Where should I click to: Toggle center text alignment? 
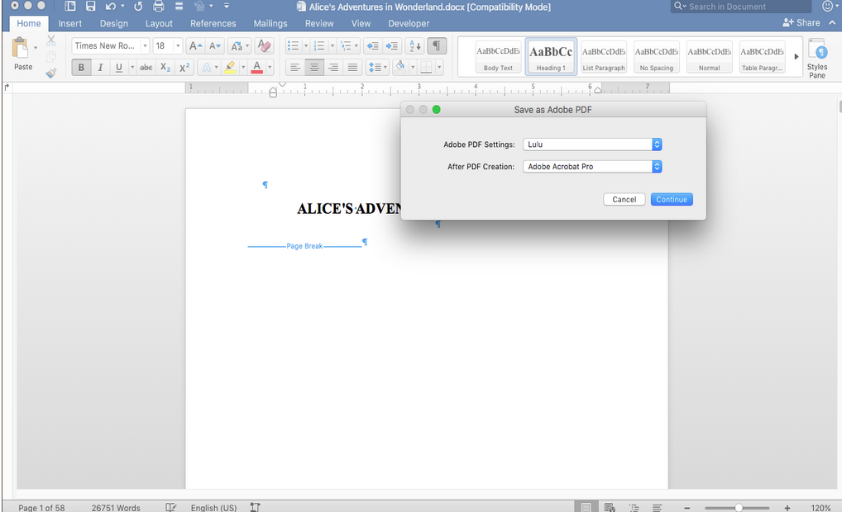[x=314, y=68]
